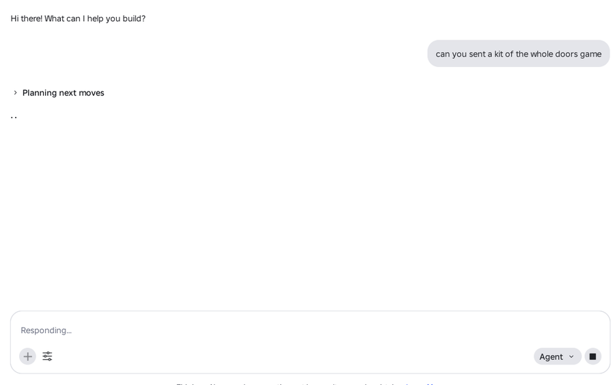Open chat options via the sliders icon

[x=47, y=356]
